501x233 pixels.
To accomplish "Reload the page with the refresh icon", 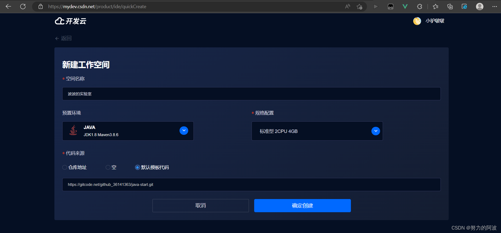I will coord(23,7).
